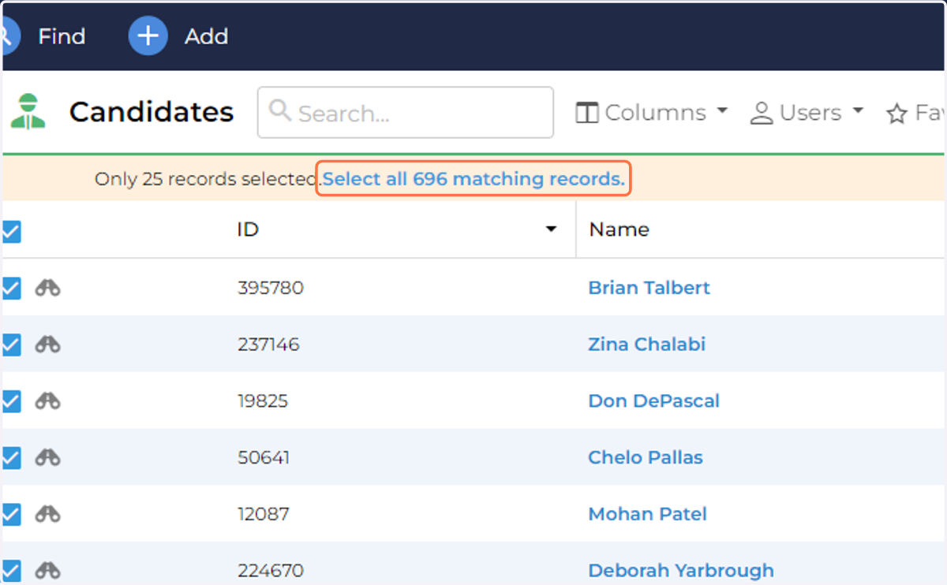Uncheck the Mohan Patel row checkbox
Viewport: 947px width, 585px height.
11,514
